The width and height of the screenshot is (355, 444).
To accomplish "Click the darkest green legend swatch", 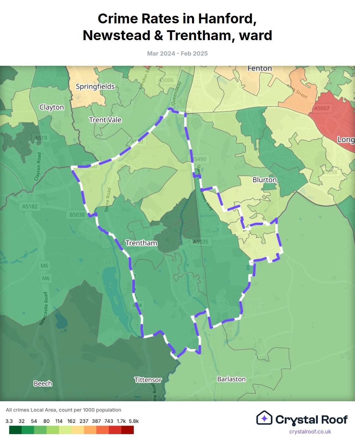I will (x=15, y=430).
